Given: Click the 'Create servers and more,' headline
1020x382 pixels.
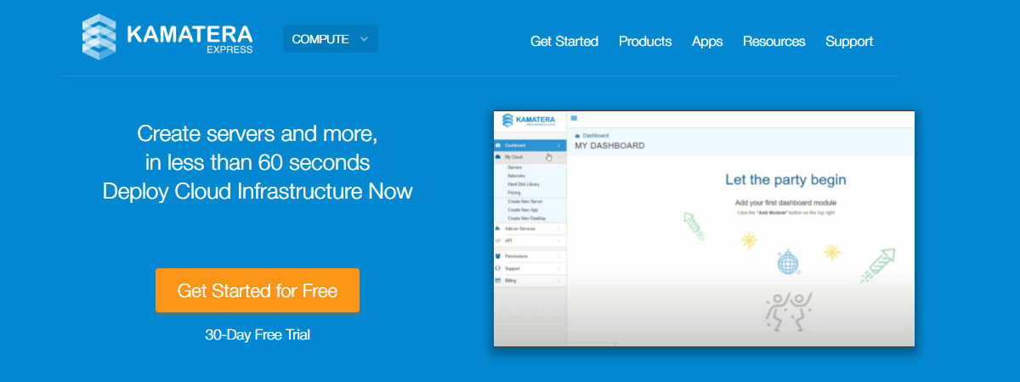Looking at the screenshot, I should click(258, 134).
